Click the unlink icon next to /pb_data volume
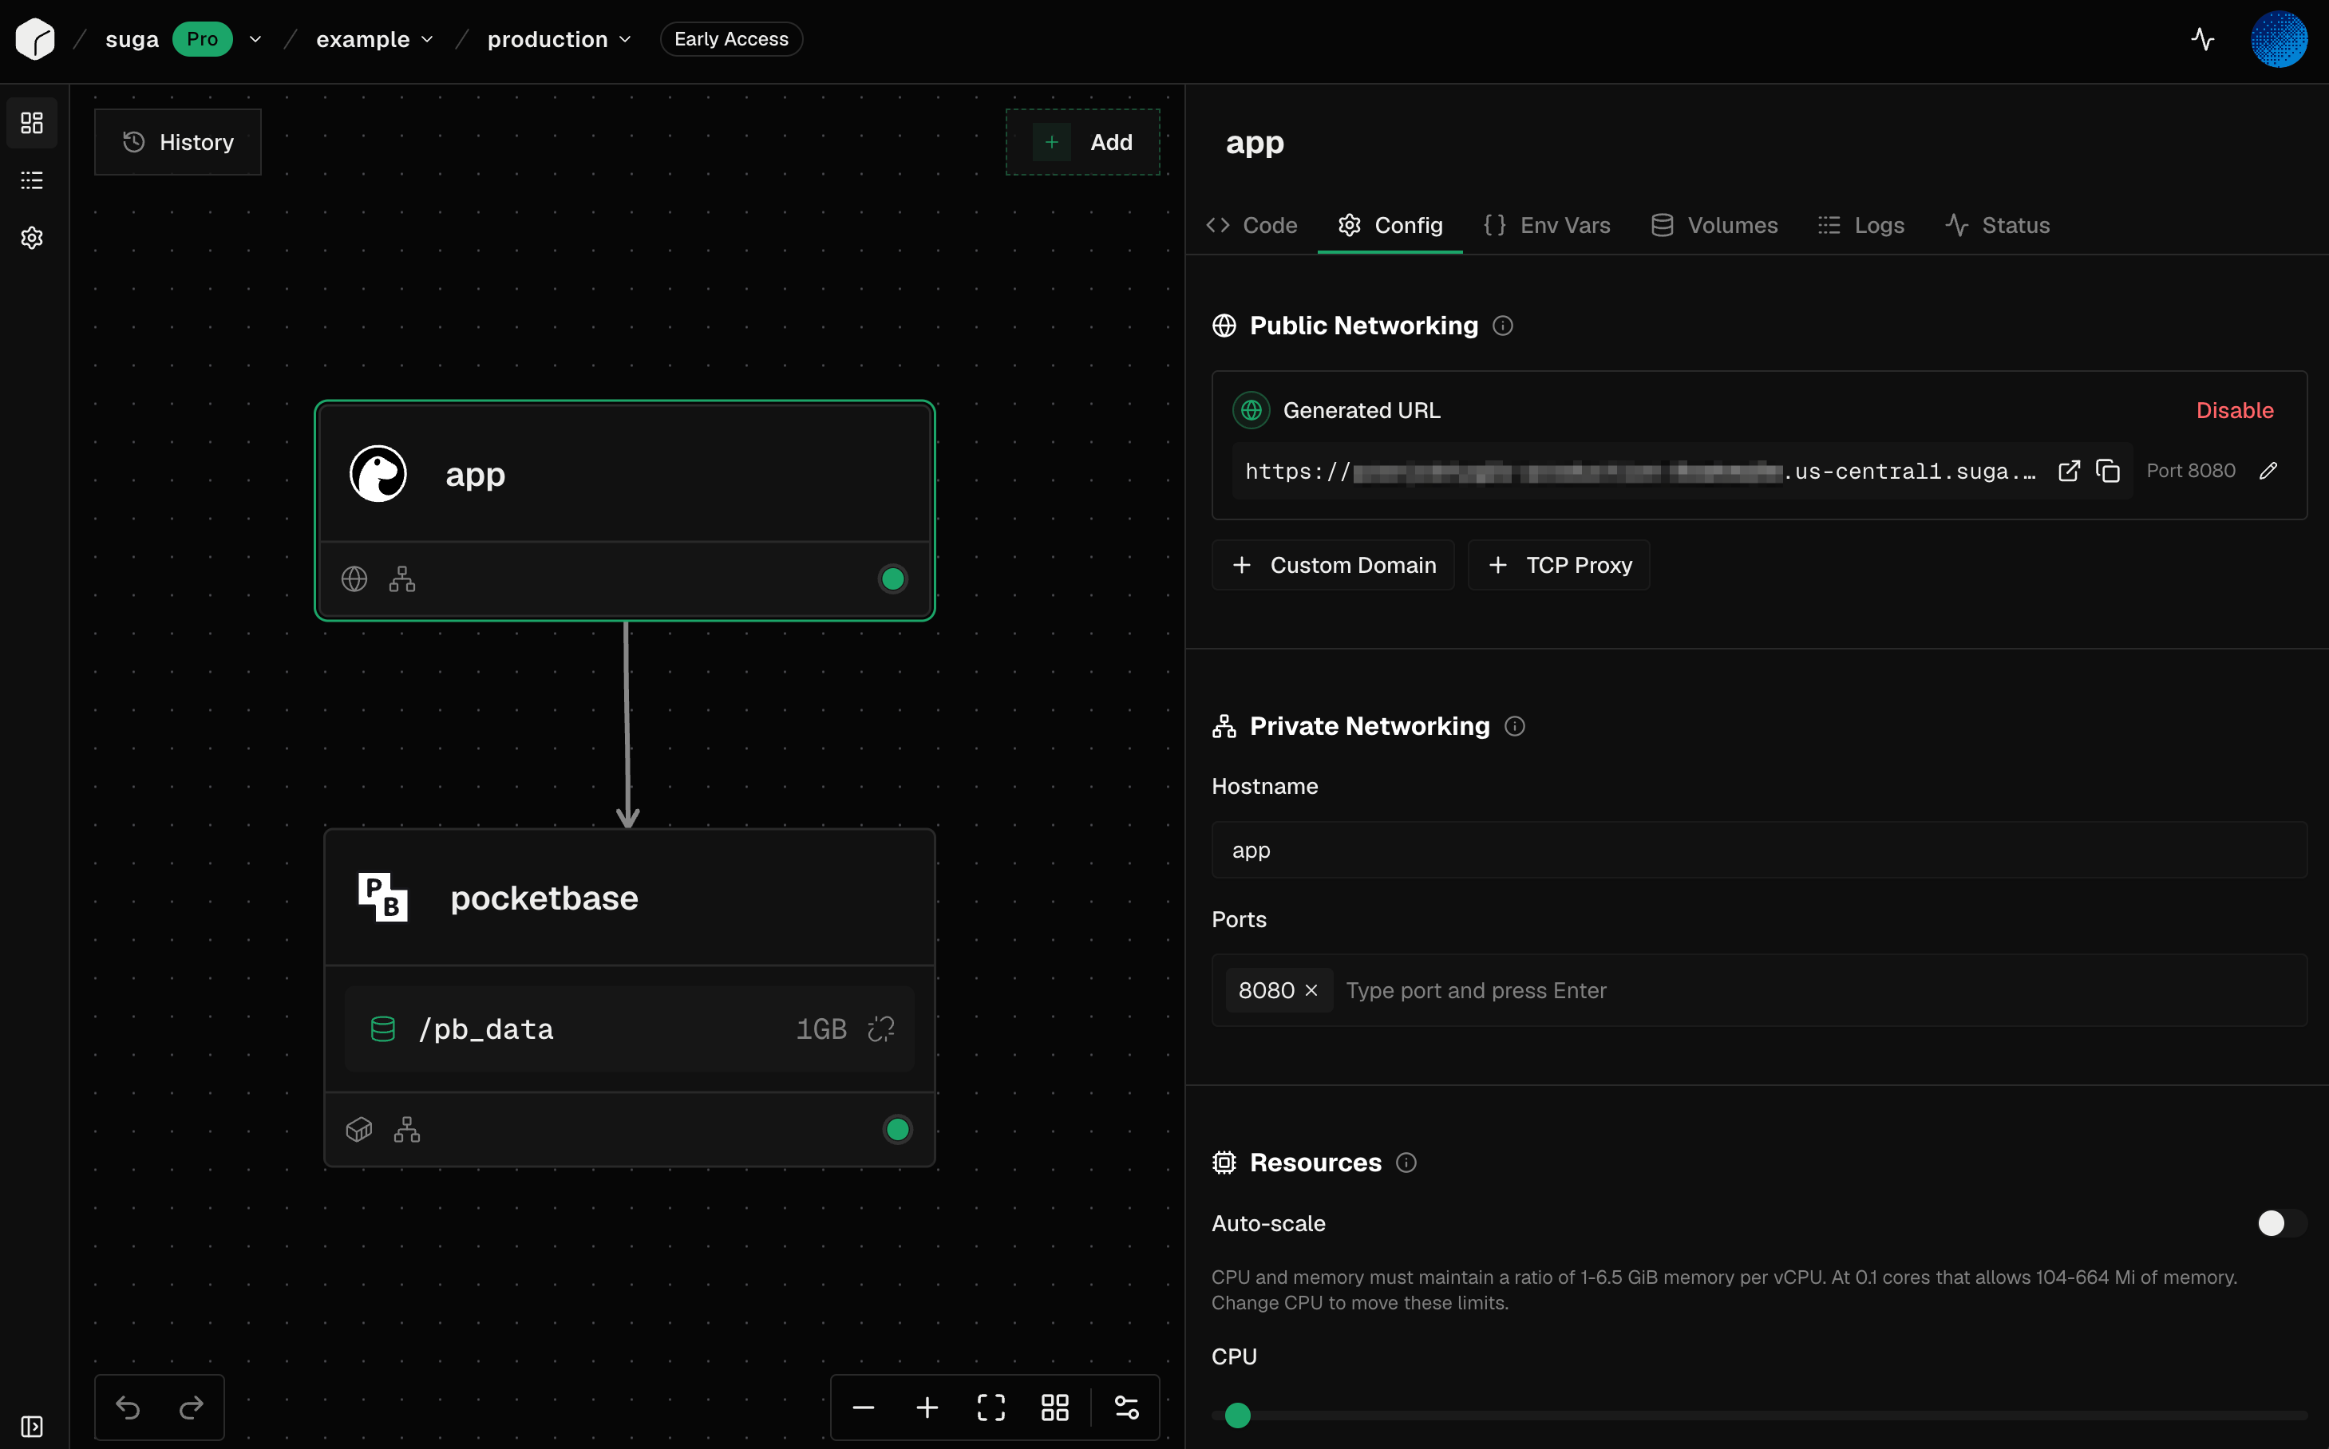The height and width of the screenshot is (1449, 2329). [881, 1029]
